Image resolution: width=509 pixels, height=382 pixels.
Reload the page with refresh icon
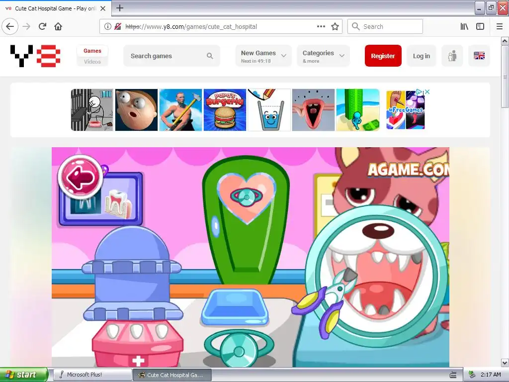(x=42, y=27)
